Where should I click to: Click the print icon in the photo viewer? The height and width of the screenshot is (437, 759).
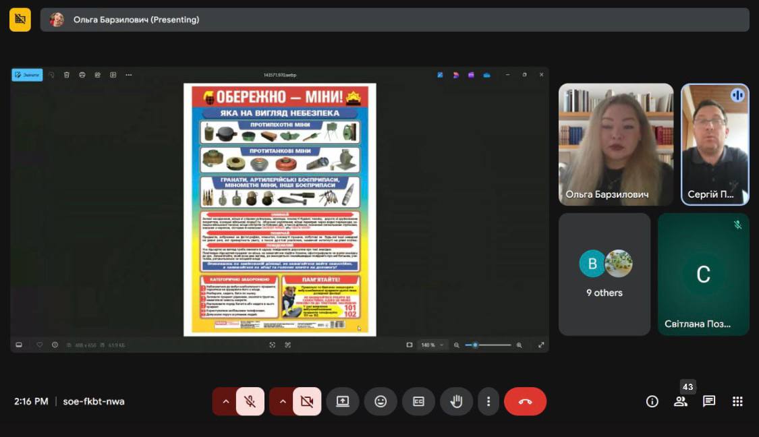tap(82, 75)
